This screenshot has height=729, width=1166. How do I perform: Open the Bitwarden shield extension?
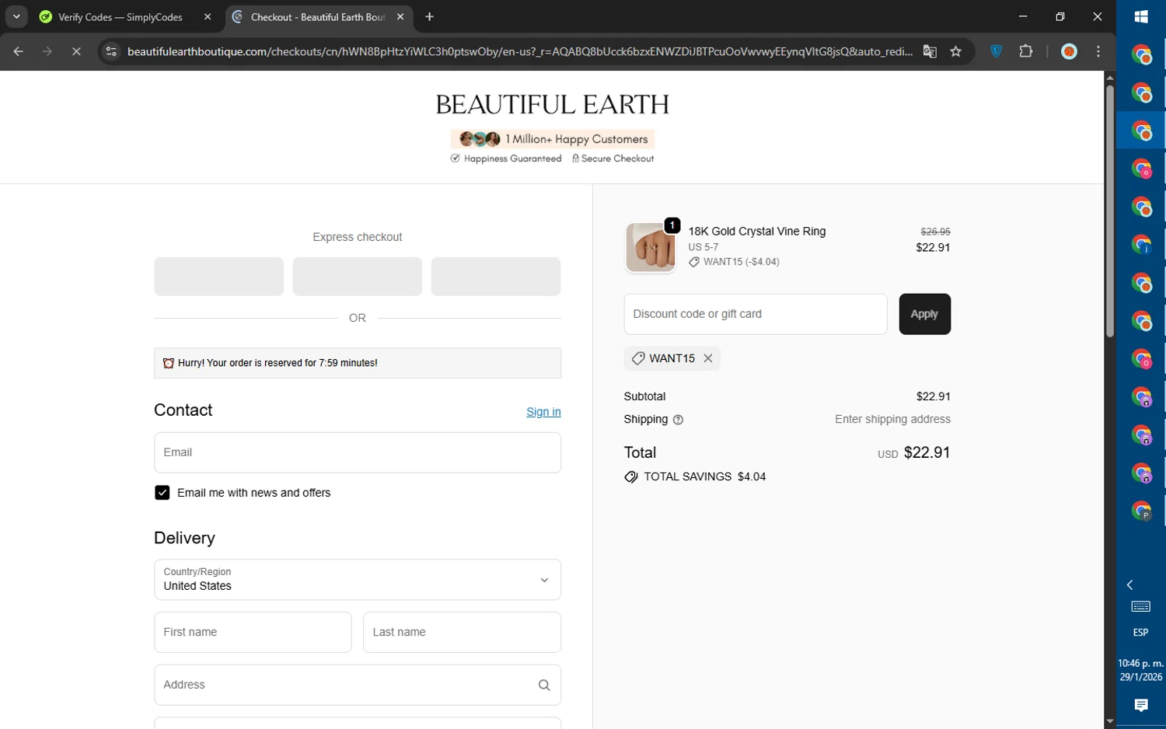pos(997,51)
